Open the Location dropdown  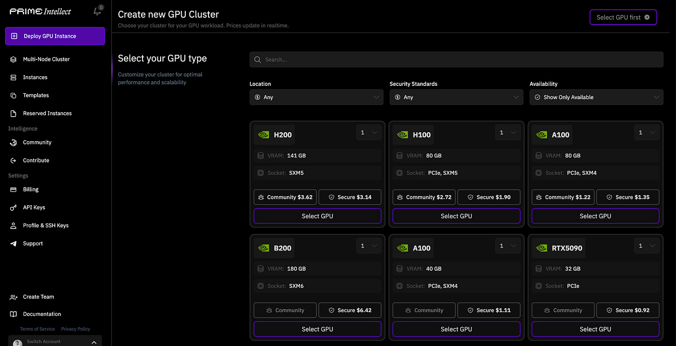point(317,97)
